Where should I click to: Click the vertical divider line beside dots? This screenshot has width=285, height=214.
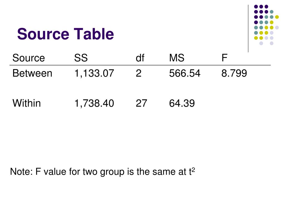(248, 29)
